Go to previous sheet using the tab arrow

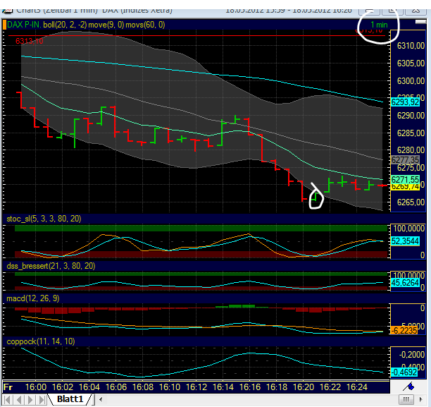(19, 399)
